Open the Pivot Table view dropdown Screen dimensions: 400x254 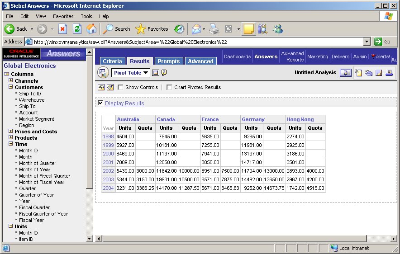pyautogui.click(x=131, y=73)
